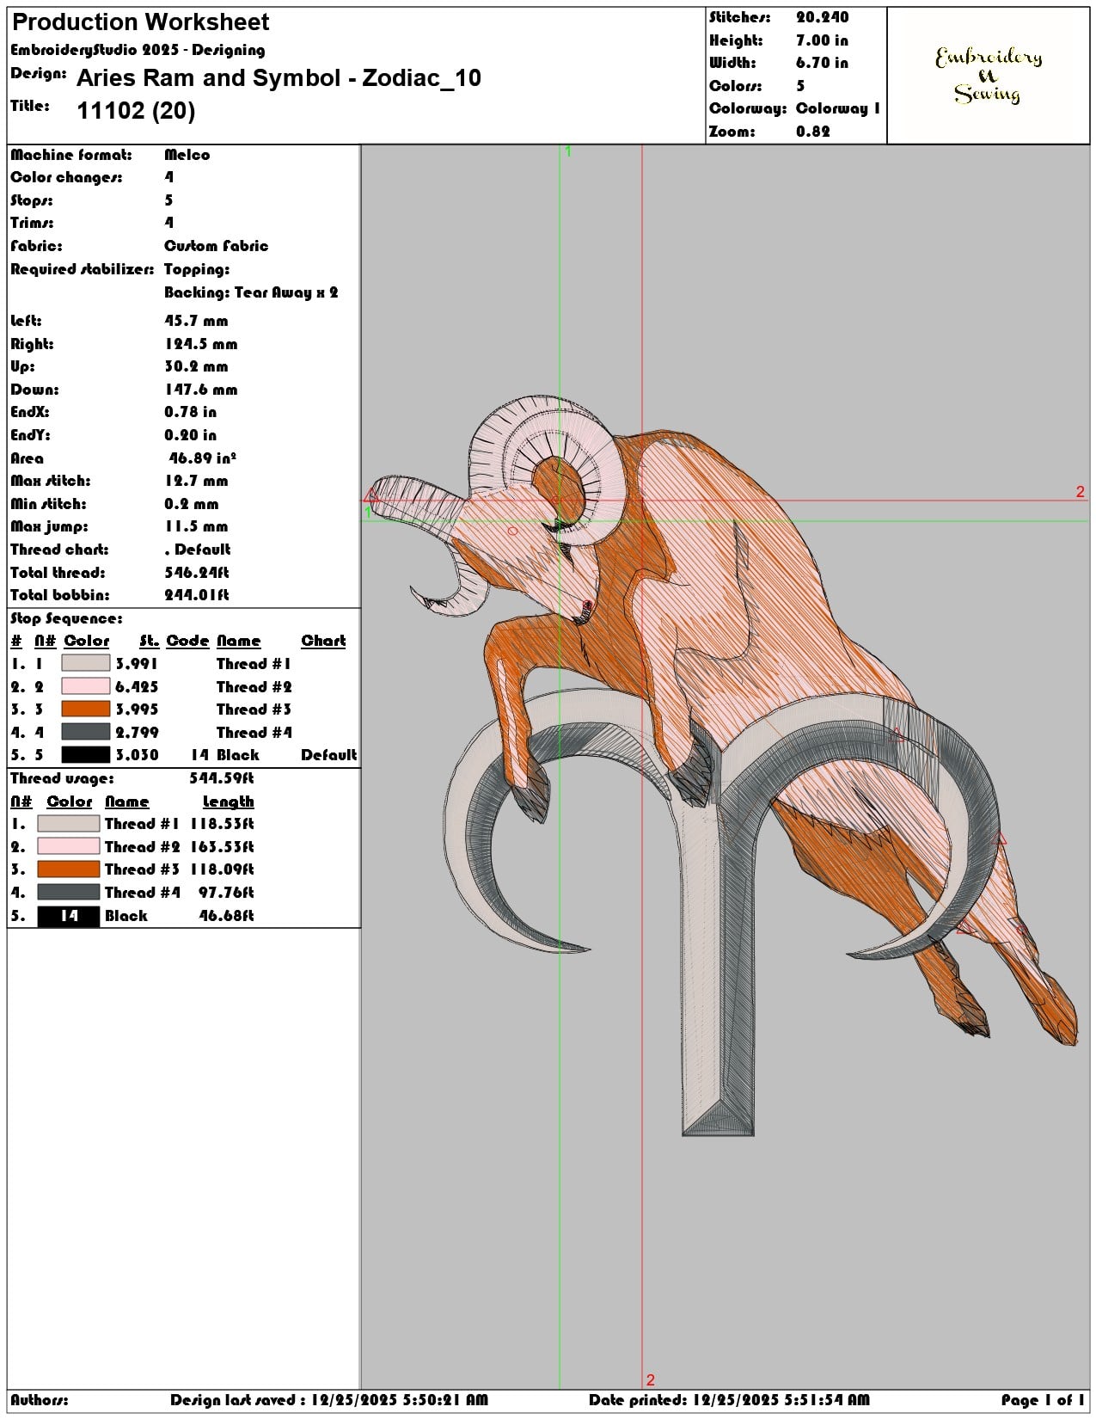The width and height of the screenshot is (1096, 1419).
Task: Click the Length column header
Action: click(229, 802)
